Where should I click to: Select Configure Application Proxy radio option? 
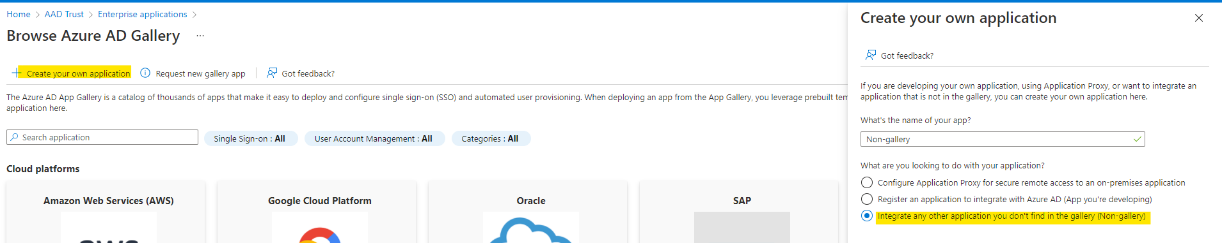click(x=867, y=183)
